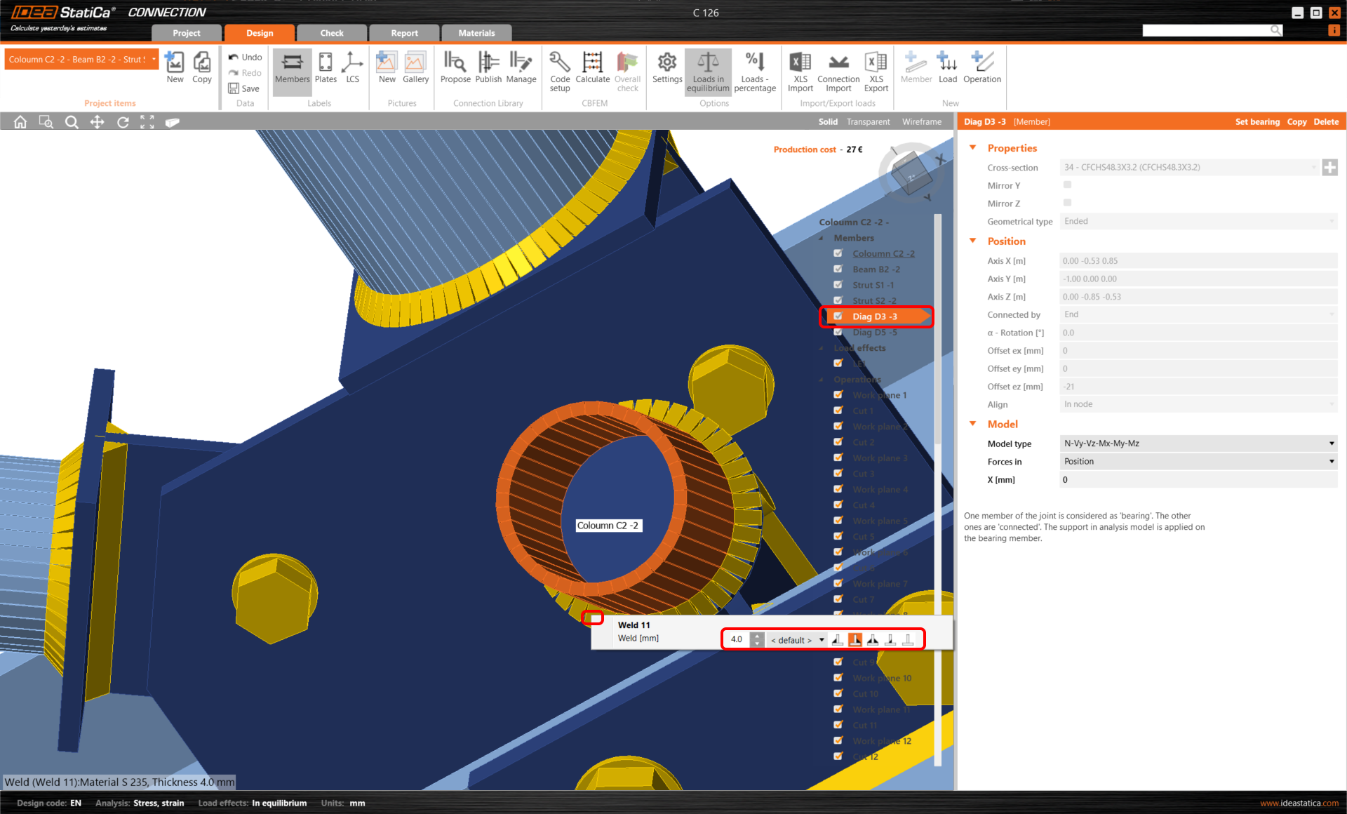Collapse the Position section

973,241
